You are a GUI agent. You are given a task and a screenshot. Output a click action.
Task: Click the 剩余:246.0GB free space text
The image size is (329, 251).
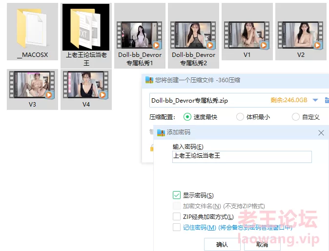[x=288, y=100]
